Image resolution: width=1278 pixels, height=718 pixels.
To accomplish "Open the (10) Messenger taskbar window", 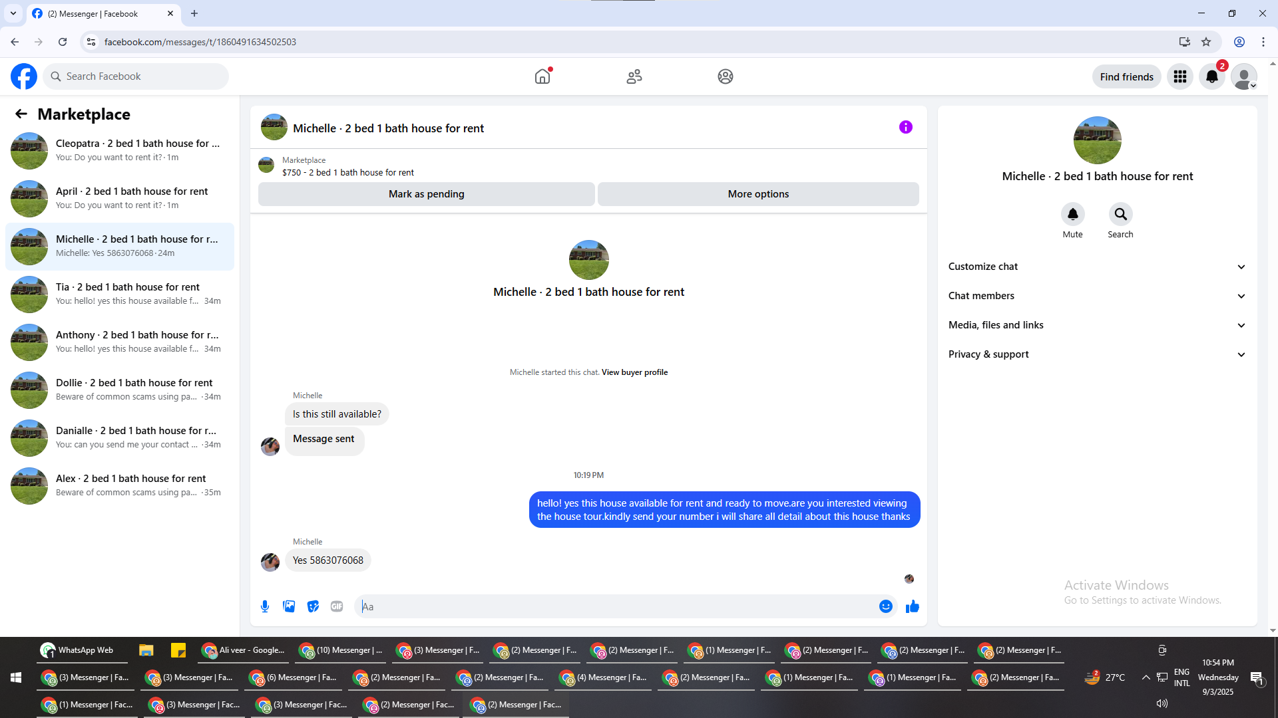I will point(341,650).
